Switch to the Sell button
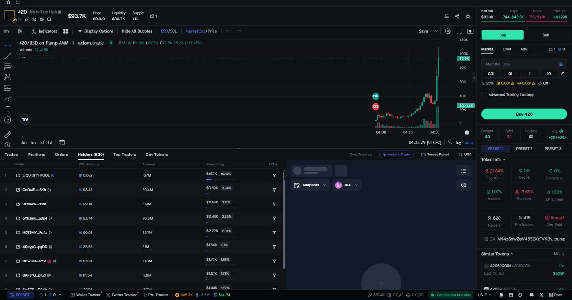 (546, 35)
